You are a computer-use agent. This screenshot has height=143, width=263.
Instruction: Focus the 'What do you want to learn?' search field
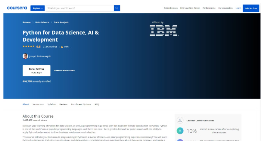[80, 8]
